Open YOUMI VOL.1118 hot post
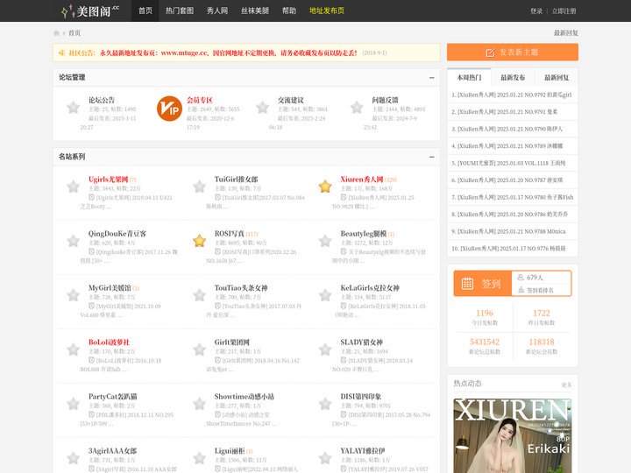The height and width of the screenshot is (473, 631). tap(508, 163)
